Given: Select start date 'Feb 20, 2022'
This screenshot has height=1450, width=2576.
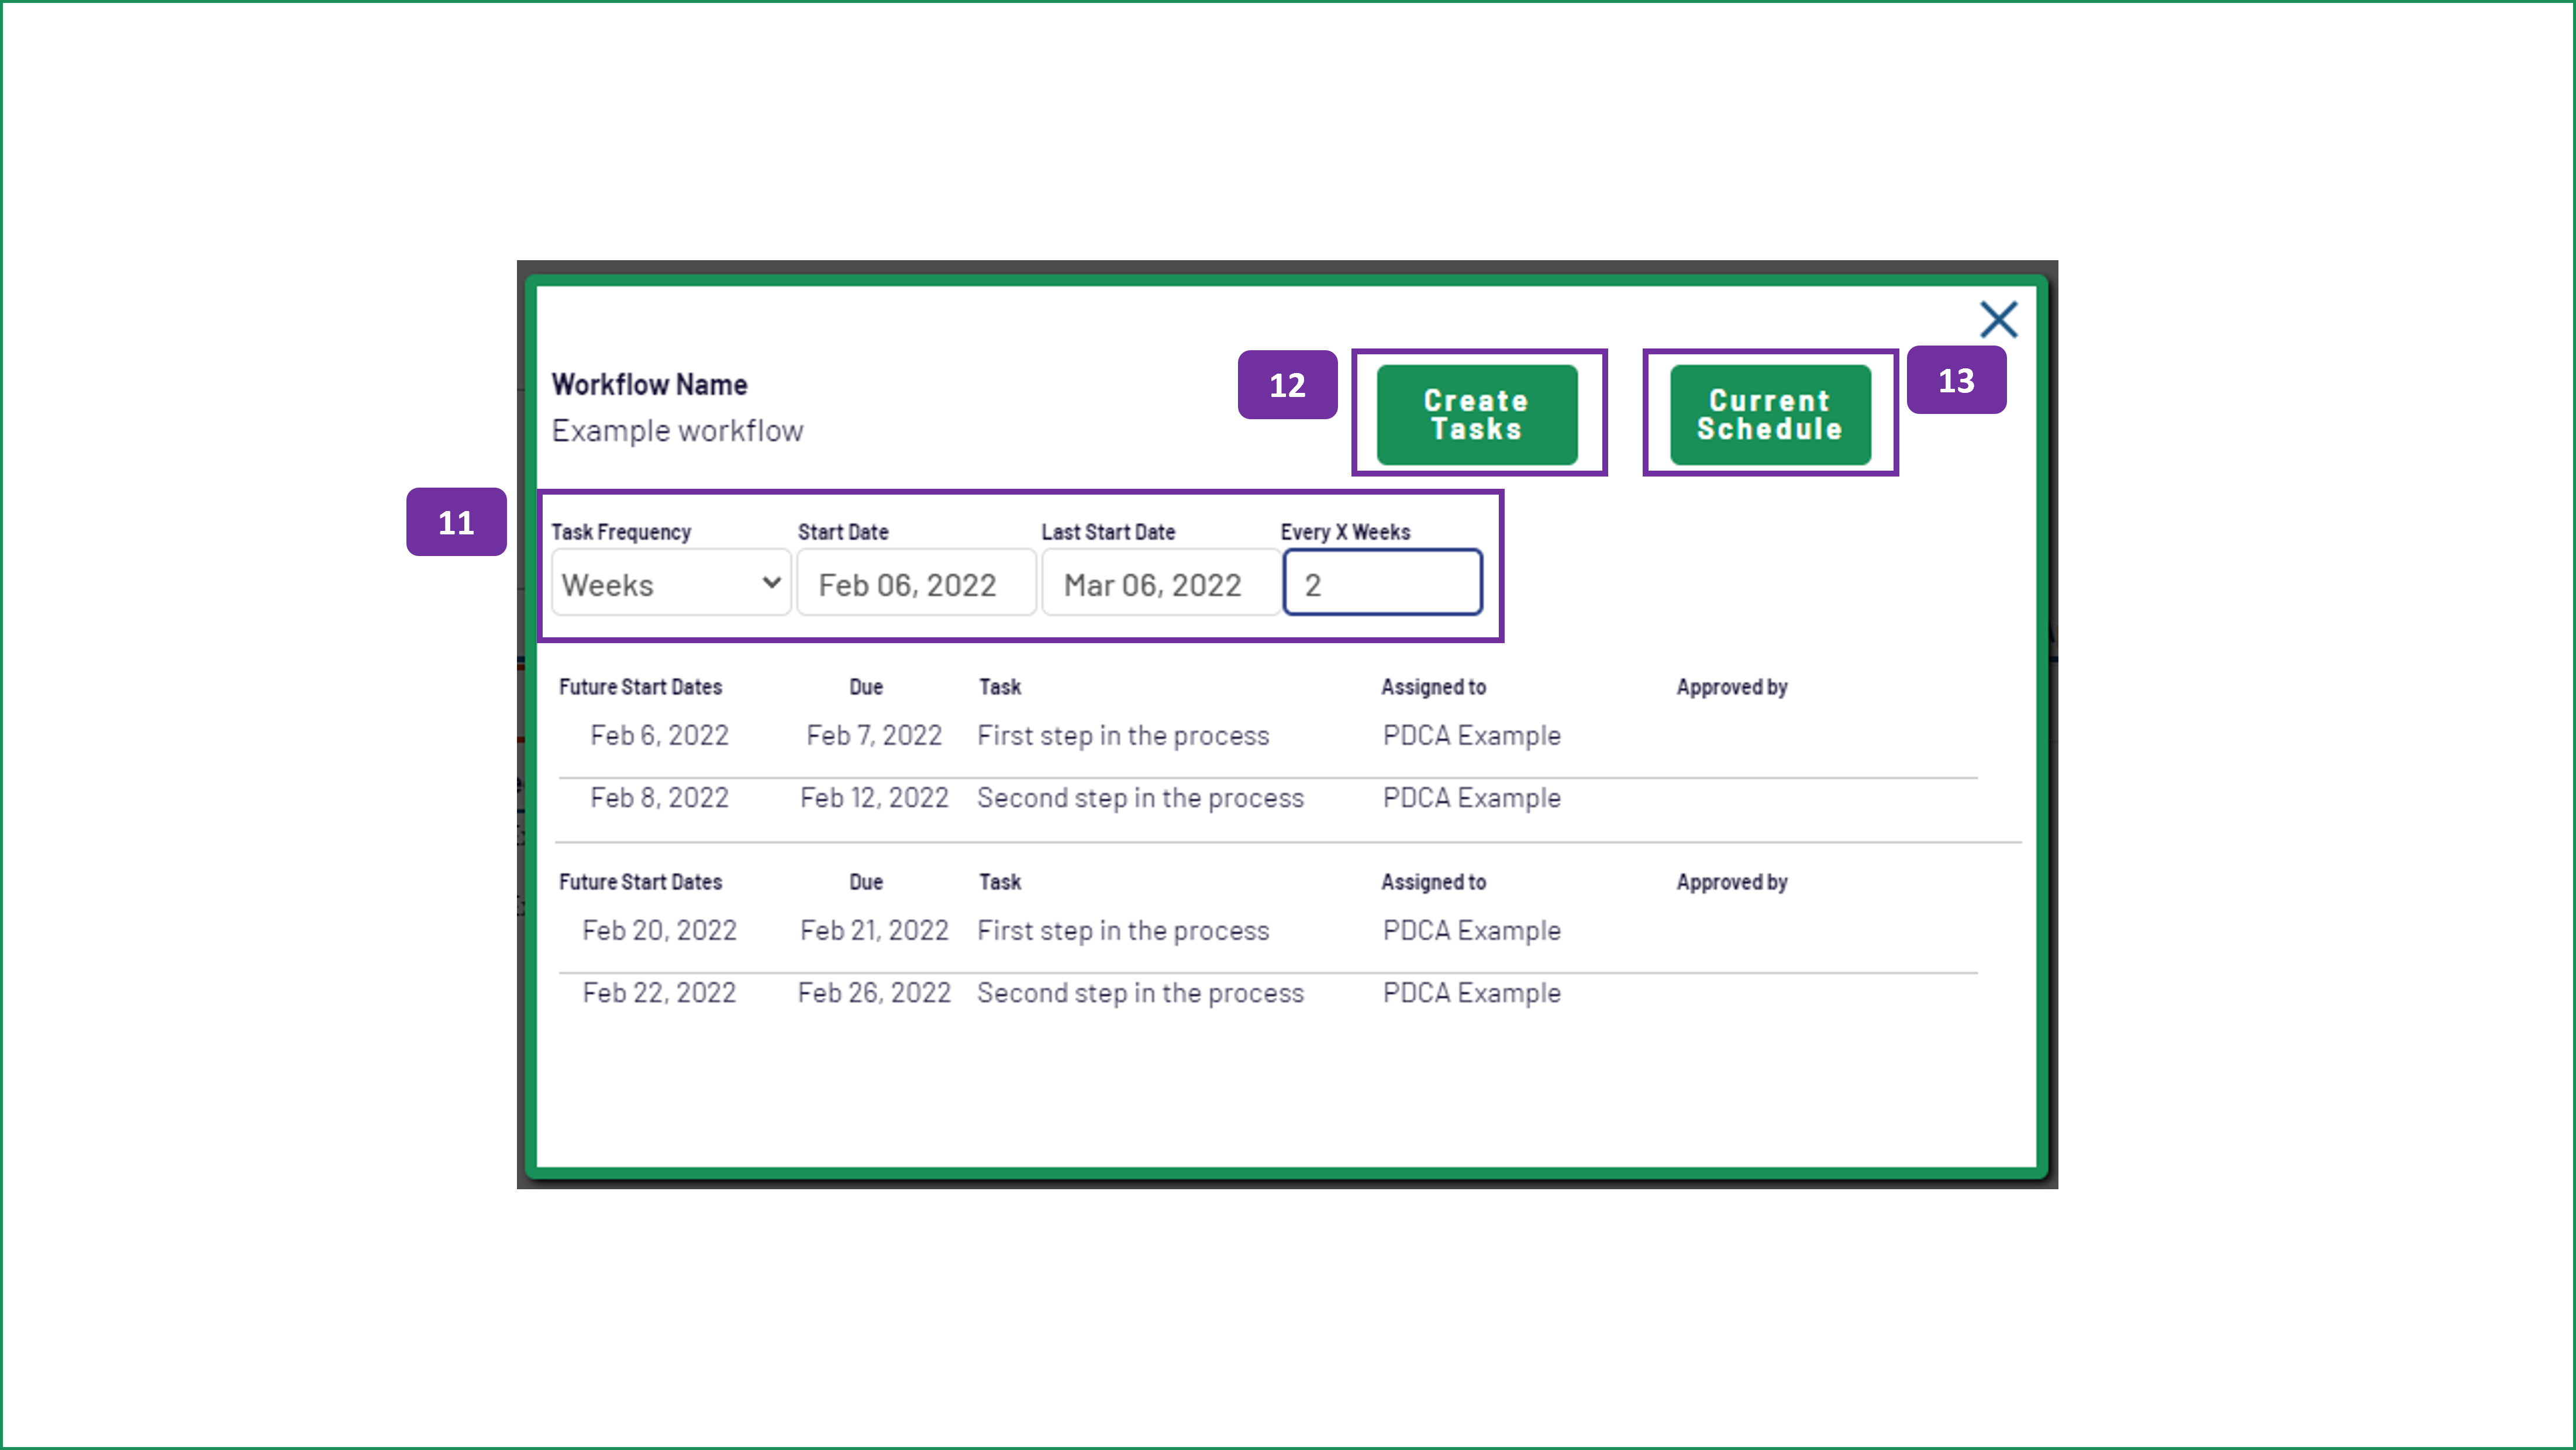Looking at the screenshot, I should (659, 931).
